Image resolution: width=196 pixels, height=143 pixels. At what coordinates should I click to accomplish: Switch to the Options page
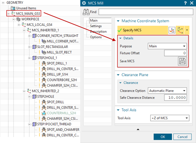(96, 37)
